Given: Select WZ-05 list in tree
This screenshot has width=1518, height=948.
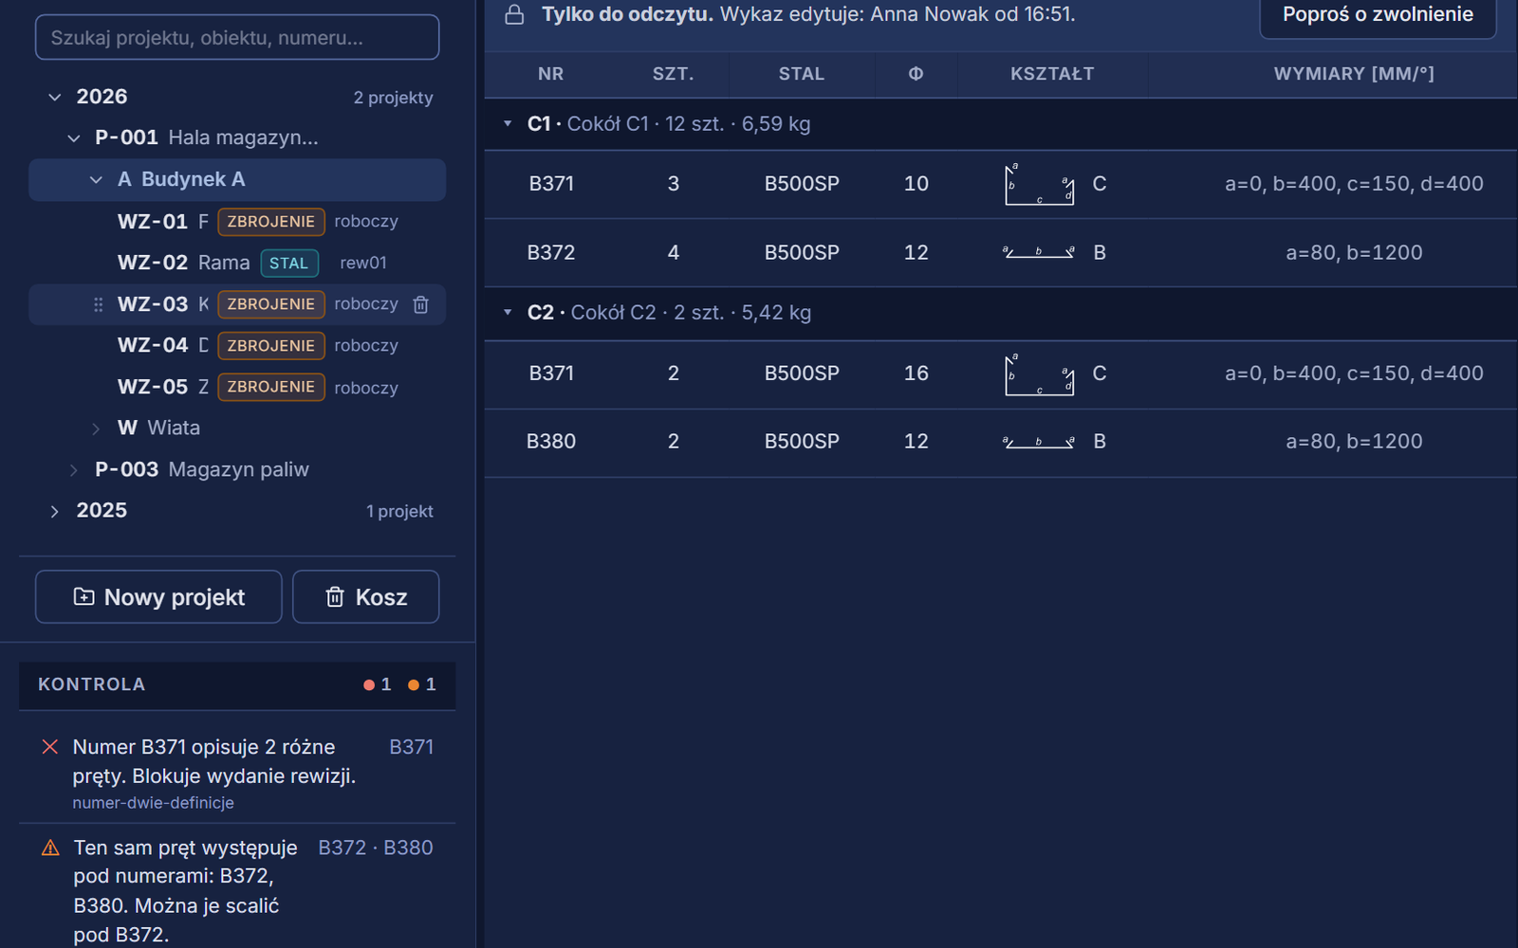Looking at the screenshot, I should click(x=237, y=387).
